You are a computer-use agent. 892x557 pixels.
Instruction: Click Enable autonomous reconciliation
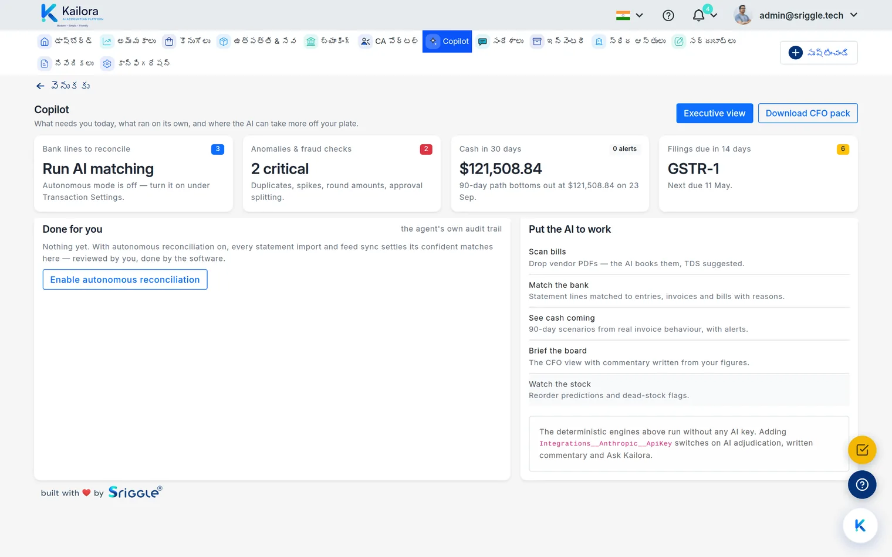point(125,280)
